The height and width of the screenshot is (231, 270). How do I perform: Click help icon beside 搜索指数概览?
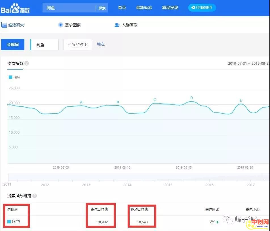(35, 196)
